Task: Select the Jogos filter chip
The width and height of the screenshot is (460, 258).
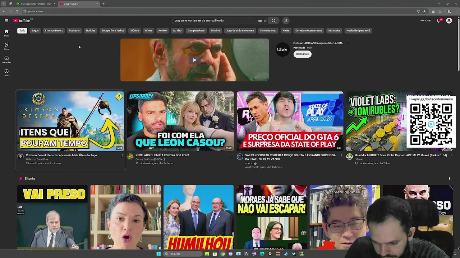Action: (35, 30)
